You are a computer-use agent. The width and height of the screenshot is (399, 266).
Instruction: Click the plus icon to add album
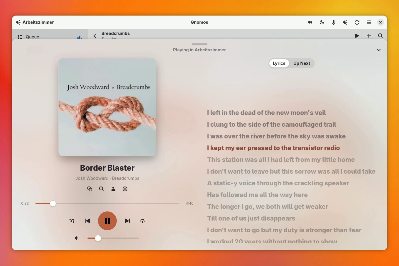point(369,36)
